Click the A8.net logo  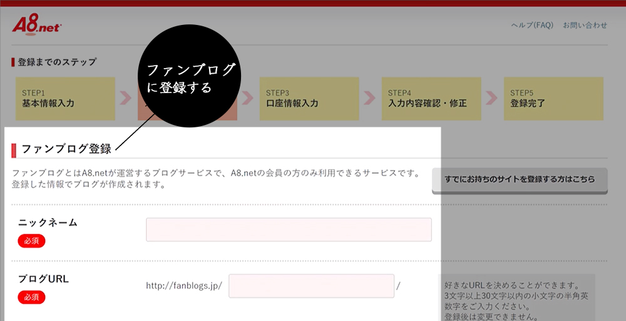[x=36, y=25]
